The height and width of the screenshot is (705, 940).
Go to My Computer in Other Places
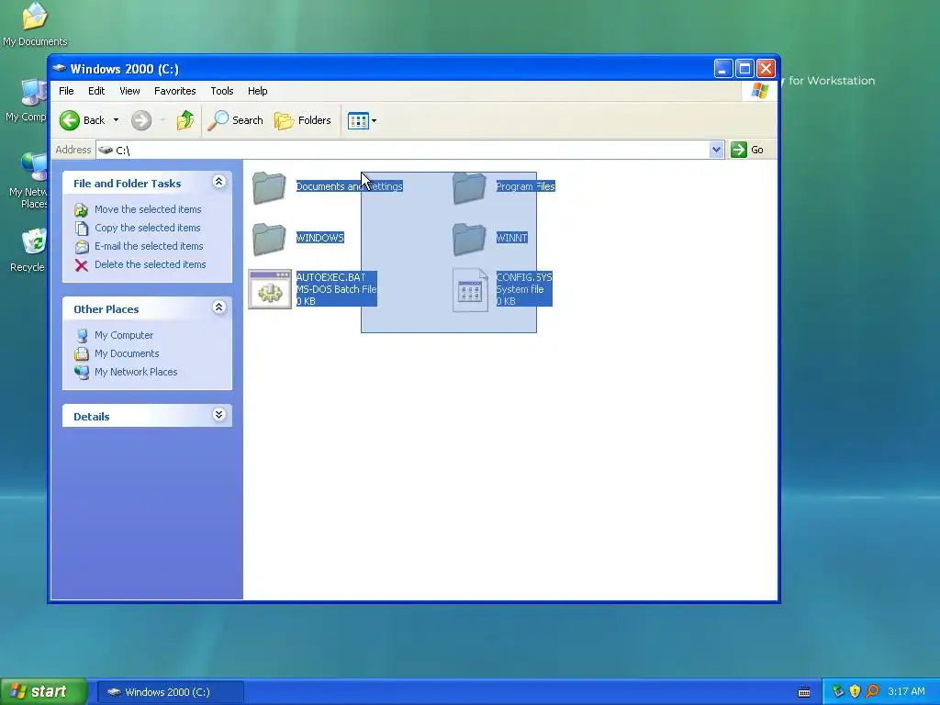pyautogui.click(x=124, y=335)
